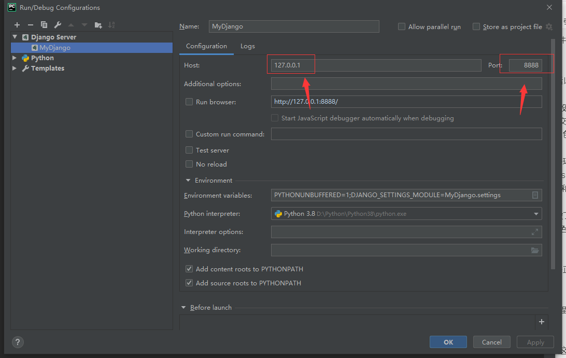Collapse the Before launch section
This screenshot has width=566, height=358.
tap(183, 308)
